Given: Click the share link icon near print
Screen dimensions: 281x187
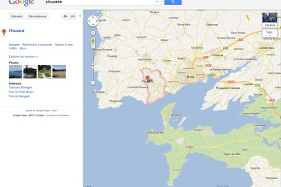Looking at the screenshot, I should pos(73,16).
